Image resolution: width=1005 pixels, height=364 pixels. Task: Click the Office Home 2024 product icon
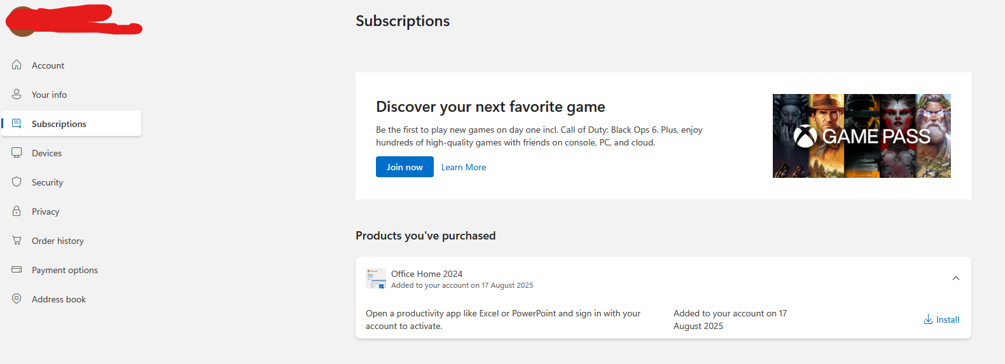pyautogui.click(x=376, y=278)
